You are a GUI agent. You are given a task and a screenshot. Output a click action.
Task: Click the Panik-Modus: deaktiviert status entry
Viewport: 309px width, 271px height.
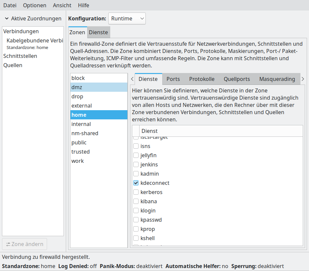click(x=131, y=266)
